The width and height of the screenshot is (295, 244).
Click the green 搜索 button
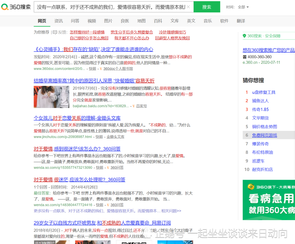207,7
